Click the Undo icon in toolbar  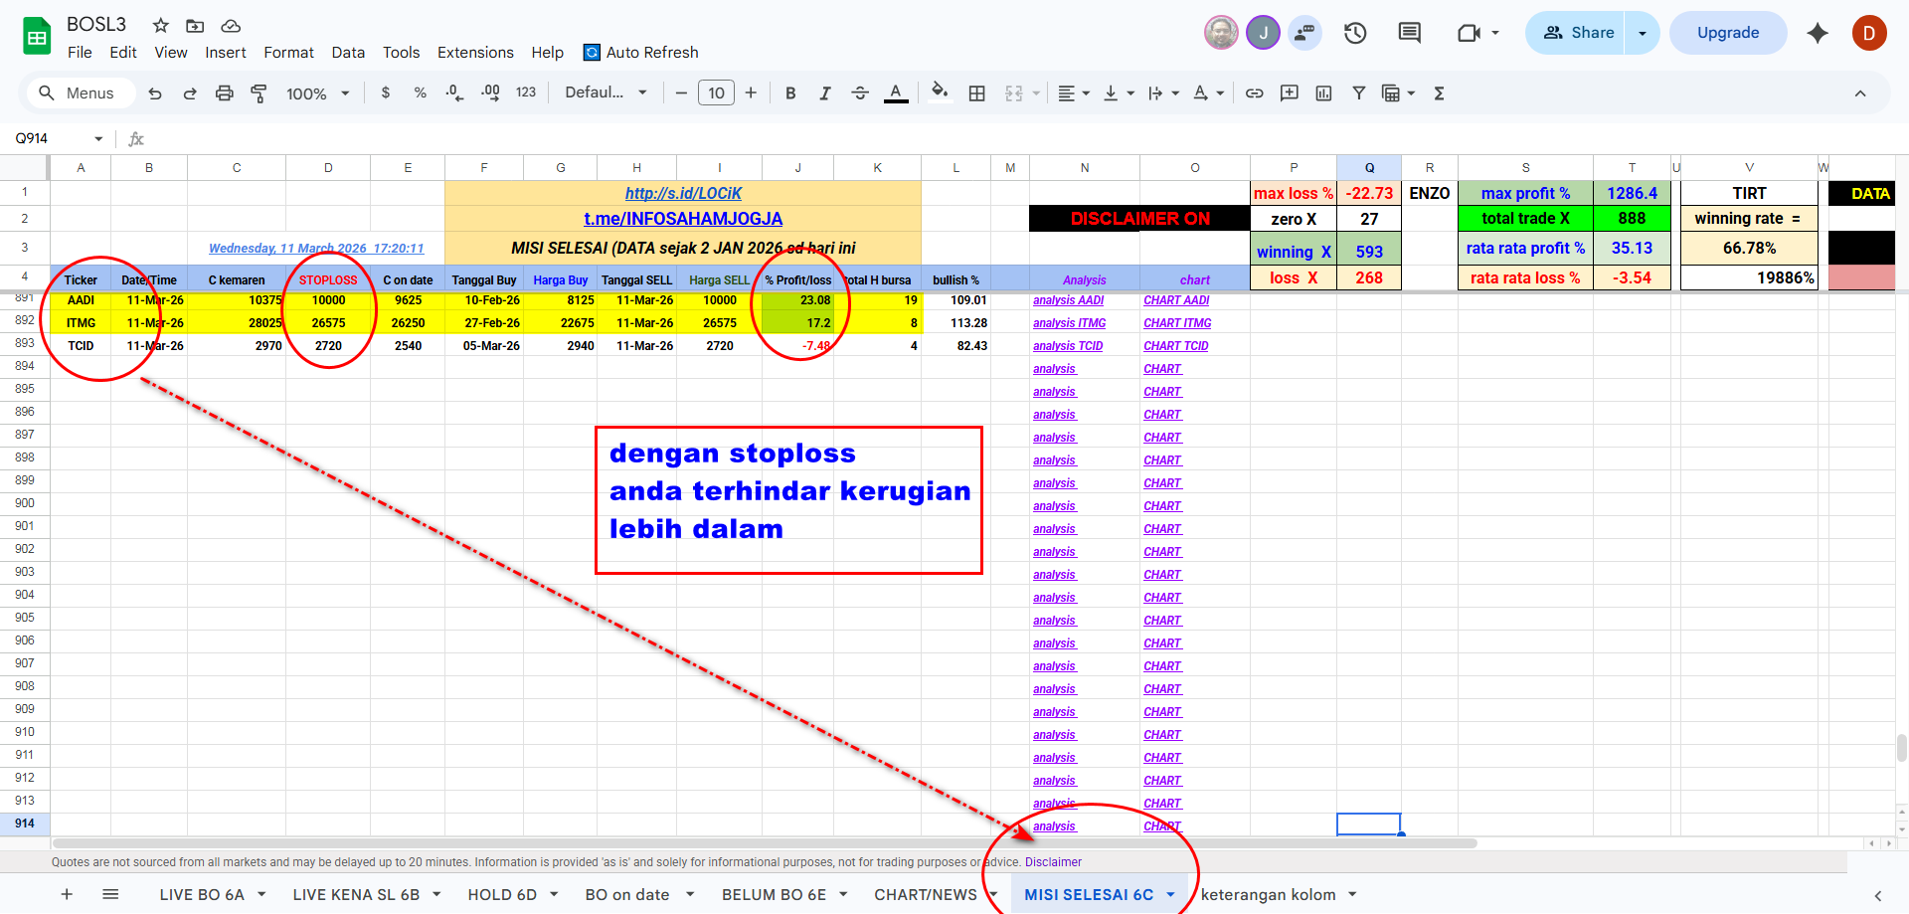(155, 93)
